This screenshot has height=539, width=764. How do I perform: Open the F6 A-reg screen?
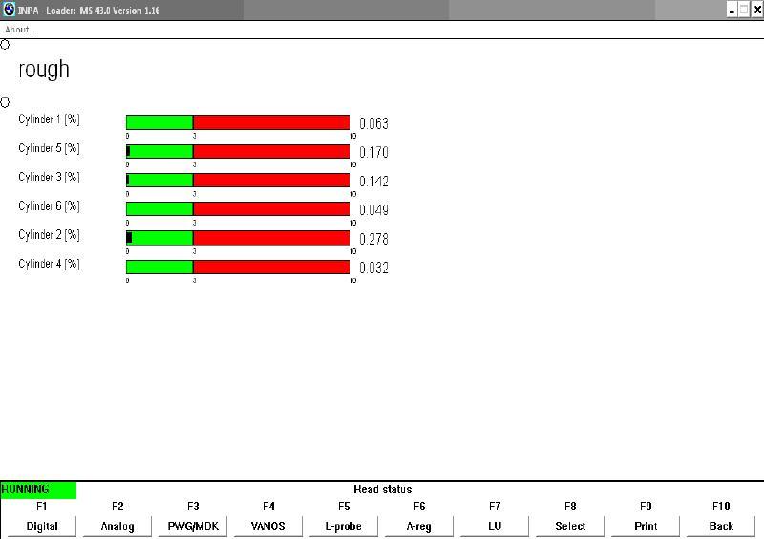tap(419, 526)
